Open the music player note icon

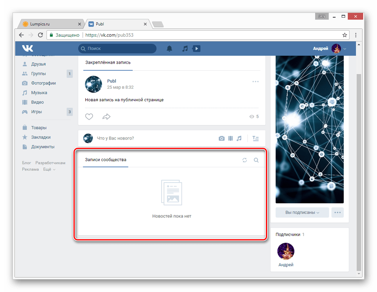coord(185,48)
